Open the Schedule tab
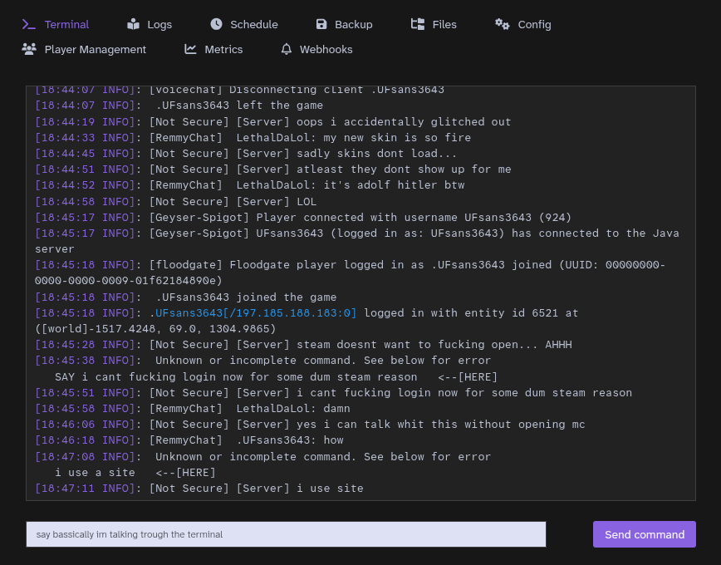 253,25
